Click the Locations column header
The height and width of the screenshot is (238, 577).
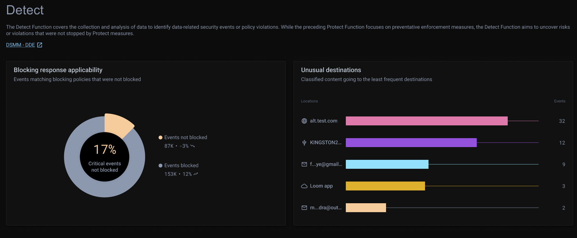click(309, 101)
